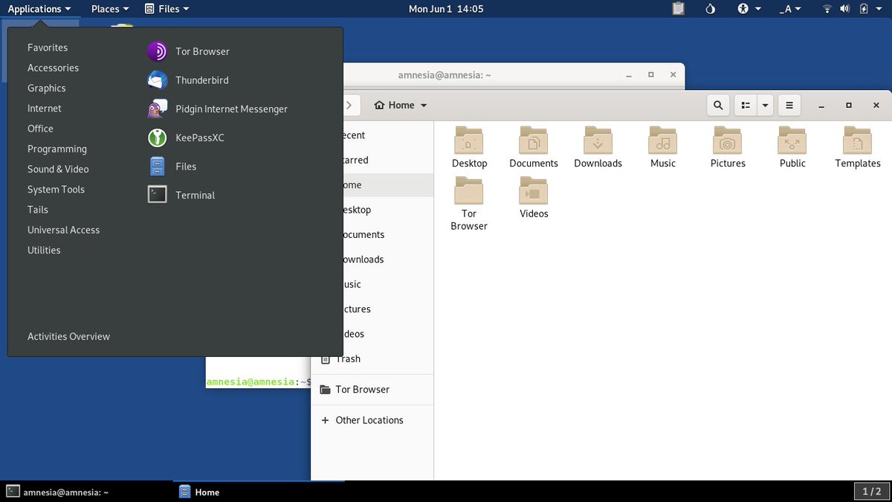Open Files from the Applications menu

point(185,166)
